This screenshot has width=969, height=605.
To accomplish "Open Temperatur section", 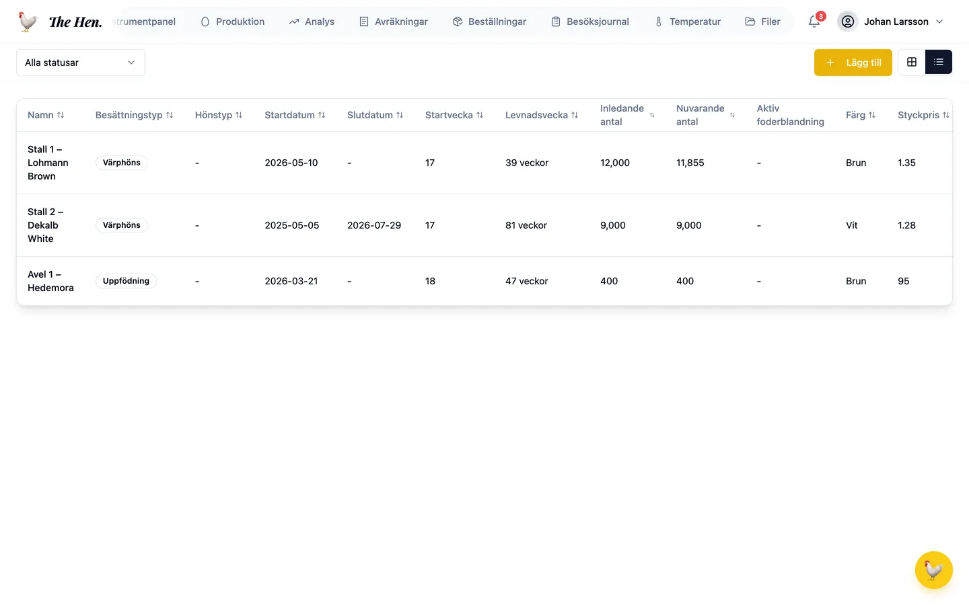I will tap(688, 22).
